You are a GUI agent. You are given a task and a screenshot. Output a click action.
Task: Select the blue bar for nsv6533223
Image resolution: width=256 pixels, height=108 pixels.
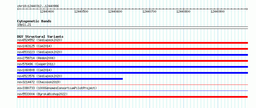coord(132,55)
